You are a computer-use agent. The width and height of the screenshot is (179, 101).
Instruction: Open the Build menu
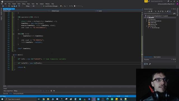click(x=19, y=4)
